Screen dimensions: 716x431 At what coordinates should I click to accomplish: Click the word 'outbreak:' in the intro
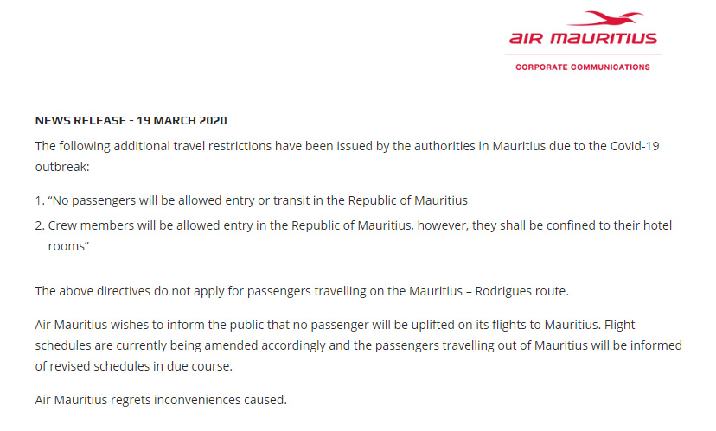(62, 167)
